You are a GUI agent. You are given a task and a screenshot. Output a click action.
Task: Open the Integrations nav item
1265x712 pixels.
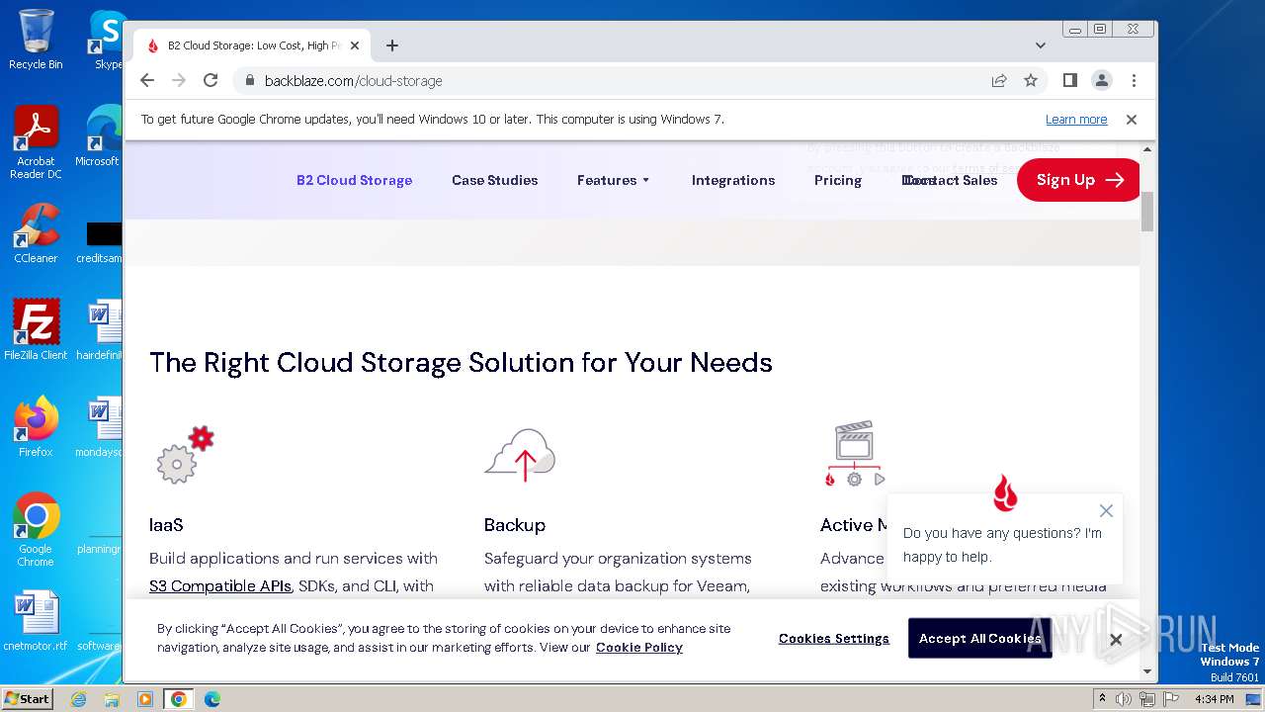tap(733, 180)
